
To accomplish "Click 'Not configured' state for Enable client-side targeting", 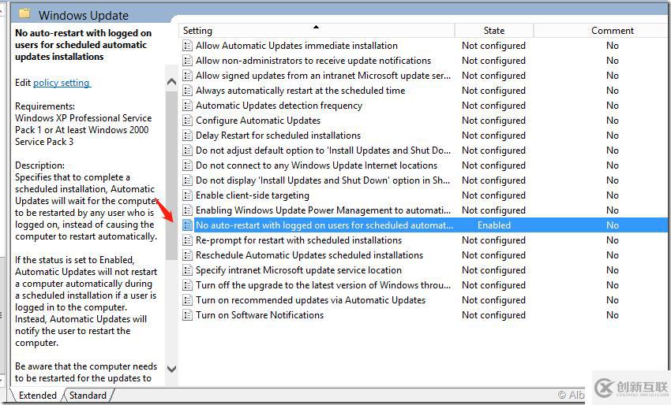I will click(x=493, y=195).
